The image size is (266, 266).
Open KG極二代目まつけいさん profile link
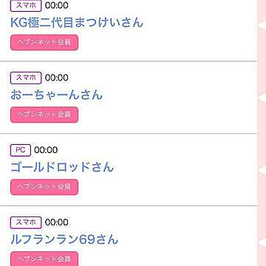pos(77,22)
